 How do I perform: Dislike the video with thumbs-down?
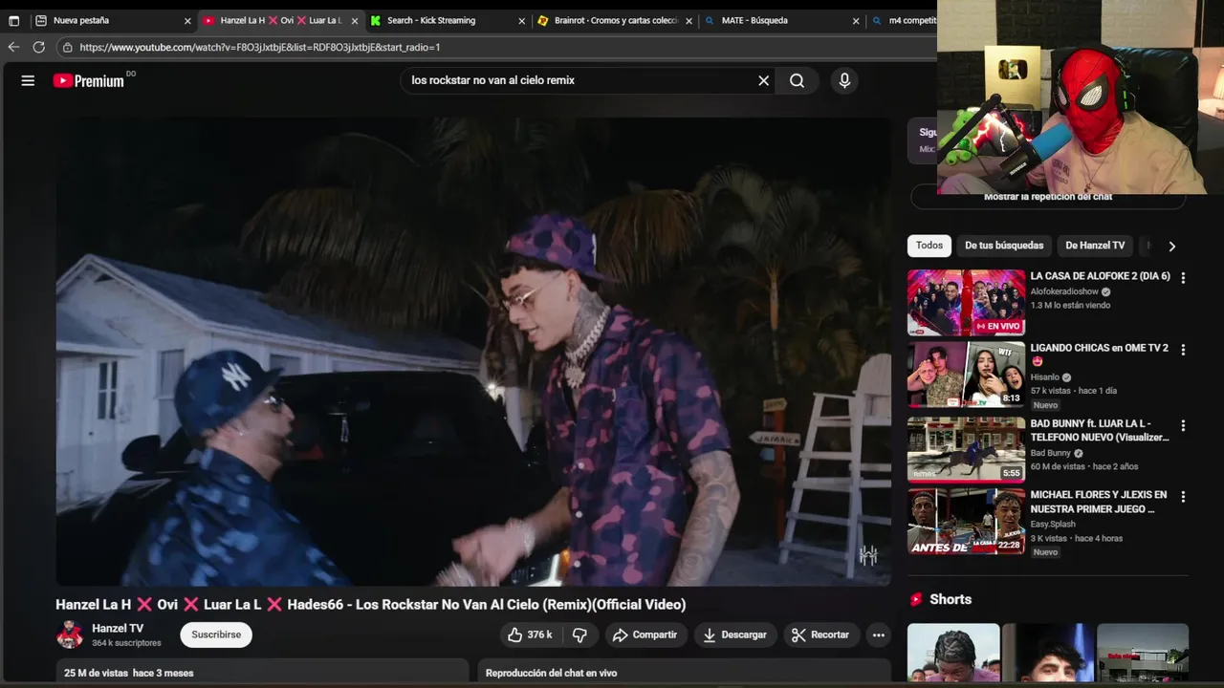coord(579,634)
